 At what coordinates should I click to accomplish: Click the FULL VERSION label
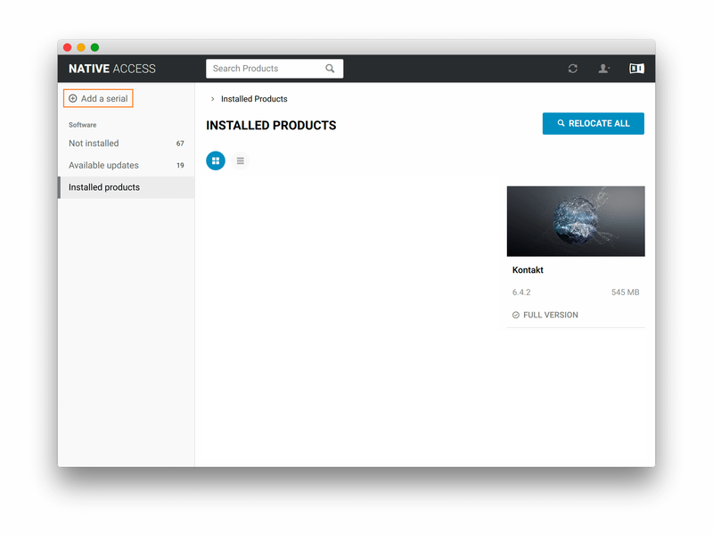click(550, 315)
